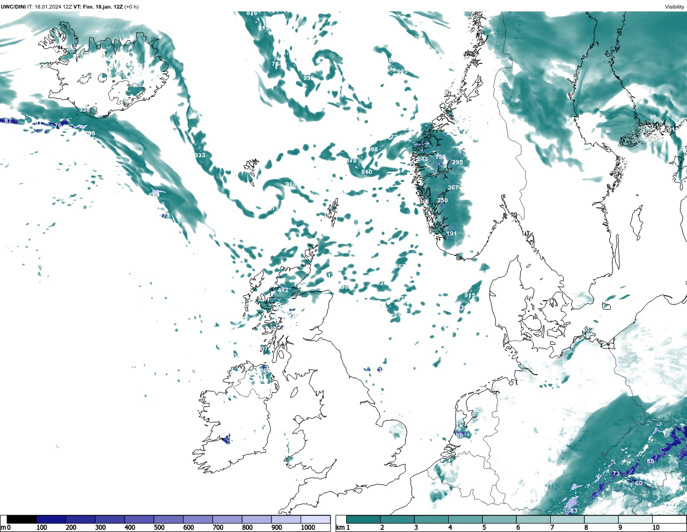The image size is (687, 532).
Task: Select the 4–5 km teal legend swatch
Action: (465, 520)
